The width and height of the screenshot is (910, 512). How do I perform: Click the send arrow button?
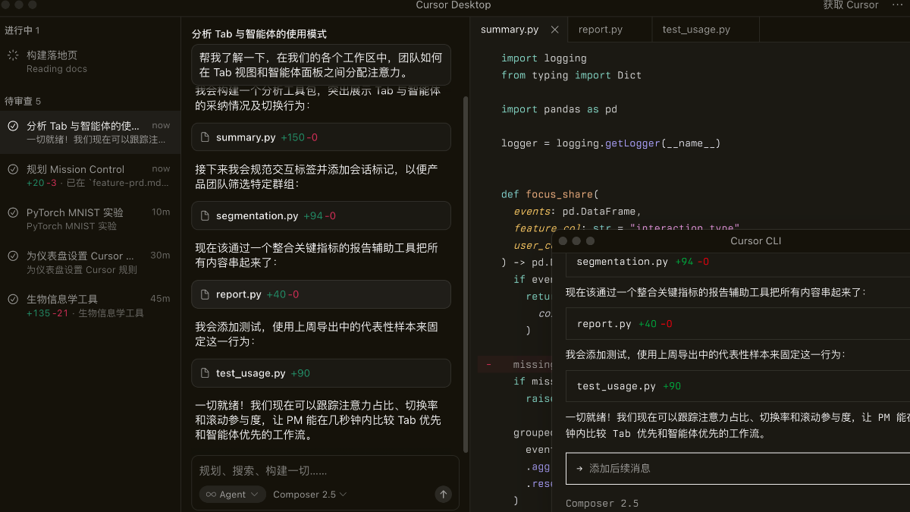[444, 494]
